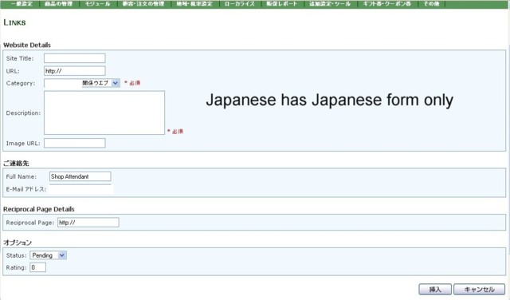Image resolution: width=510 pixels, height=300 pixels.
Task: Focus the Full Name field
Action: click(80, 176)
